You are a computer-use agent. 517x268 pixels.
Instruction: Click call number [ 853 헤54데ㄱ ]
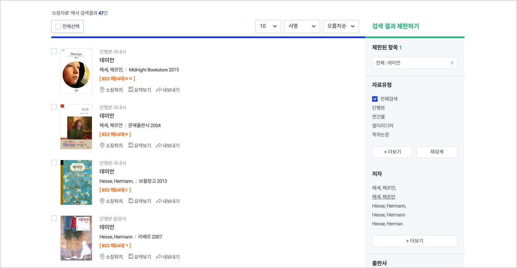[115, 246]
